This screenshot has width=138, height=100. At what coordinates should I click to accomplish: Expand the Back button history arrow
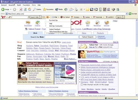pos(11,9)
